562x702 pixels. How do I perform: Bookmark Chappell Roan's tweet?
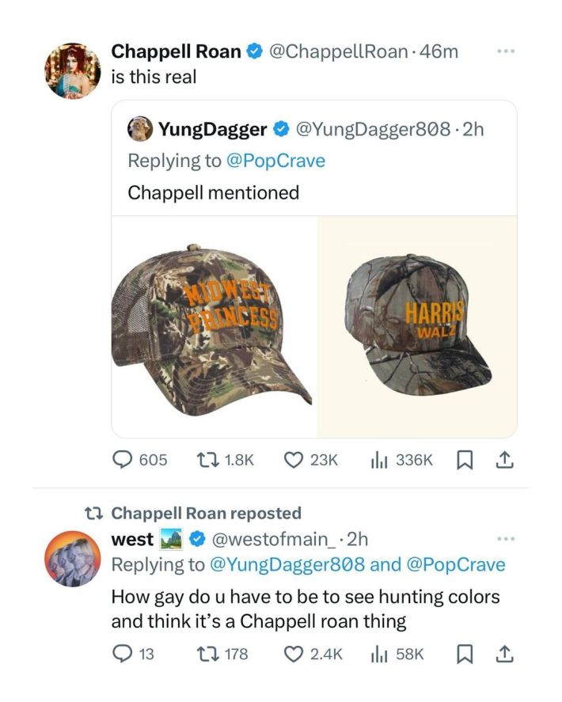pyautogui.click(x=462, y=460)
